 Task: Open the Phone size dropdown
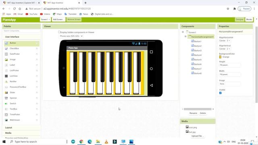click(71, 36)
